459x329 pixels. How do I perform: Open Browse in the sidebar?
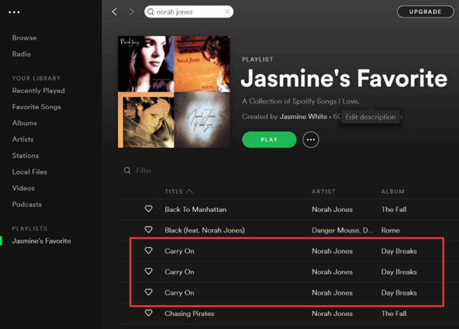coord(24,37)
